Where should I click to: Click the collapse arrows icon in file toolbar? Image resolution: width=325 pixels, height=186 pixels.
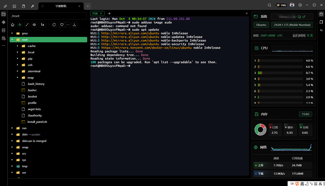27,25
